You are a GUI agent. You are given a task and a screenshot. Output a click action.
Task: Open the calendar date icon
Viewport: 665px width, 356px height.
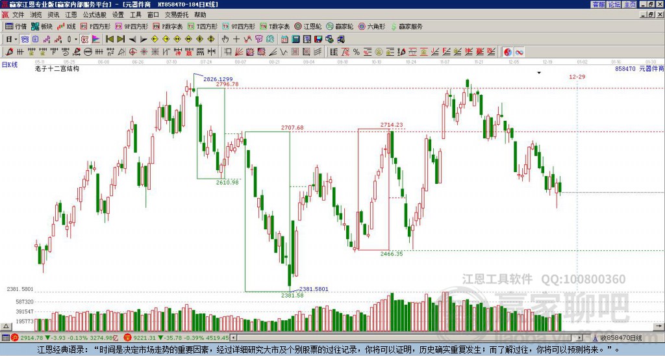click(284, 40)
